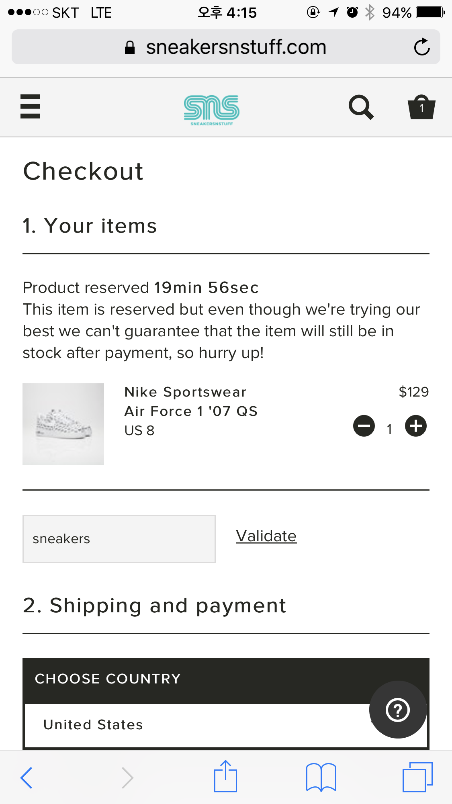Tap the Choose Country header

pos(108,679)
